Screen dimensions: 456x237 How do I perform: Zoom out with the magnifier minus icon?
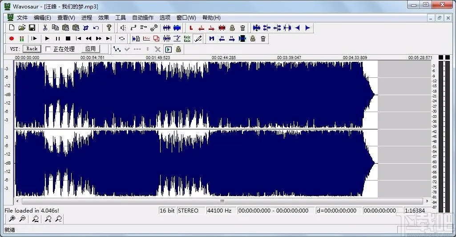point(22,219)
